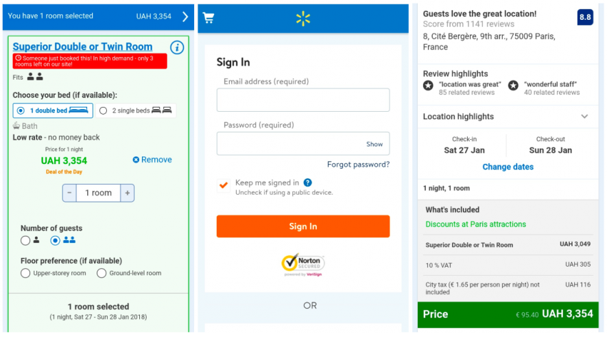Uncheck Keep me signed in checkbox

224,185
